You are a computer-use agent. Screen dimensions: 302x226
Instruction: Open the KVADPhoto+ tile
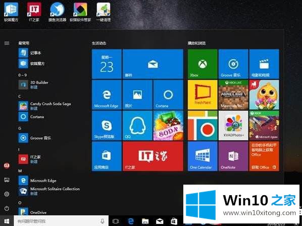(x=233, y=126)
